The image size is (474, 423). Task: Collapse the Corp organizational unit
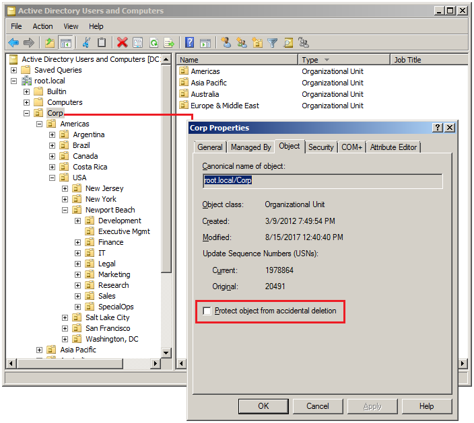(x=27, y=113)
